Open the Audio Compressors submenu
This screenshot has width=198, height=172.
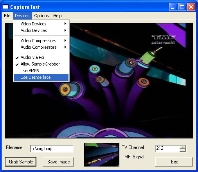pyautogui.click(x=41, y=47)
